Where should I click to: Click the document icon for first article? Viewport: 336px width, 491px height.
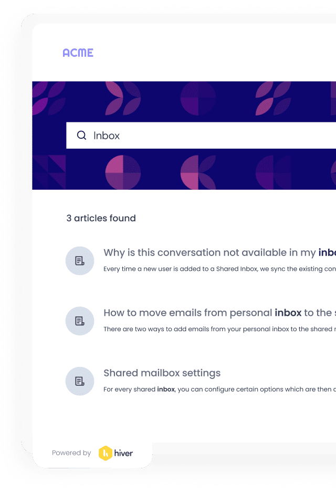coord(80,261)
